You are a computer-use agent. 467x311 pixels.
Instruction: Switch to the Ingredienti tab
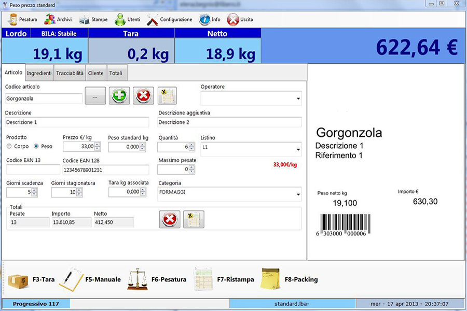tap(39, 74)
